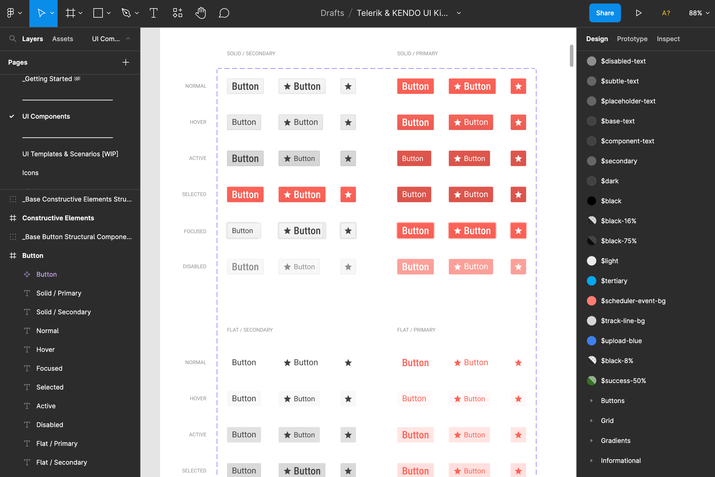
Task: Select the _Base Button Structural Component layer
Action: pyautogui.click(x=77, y=237)
